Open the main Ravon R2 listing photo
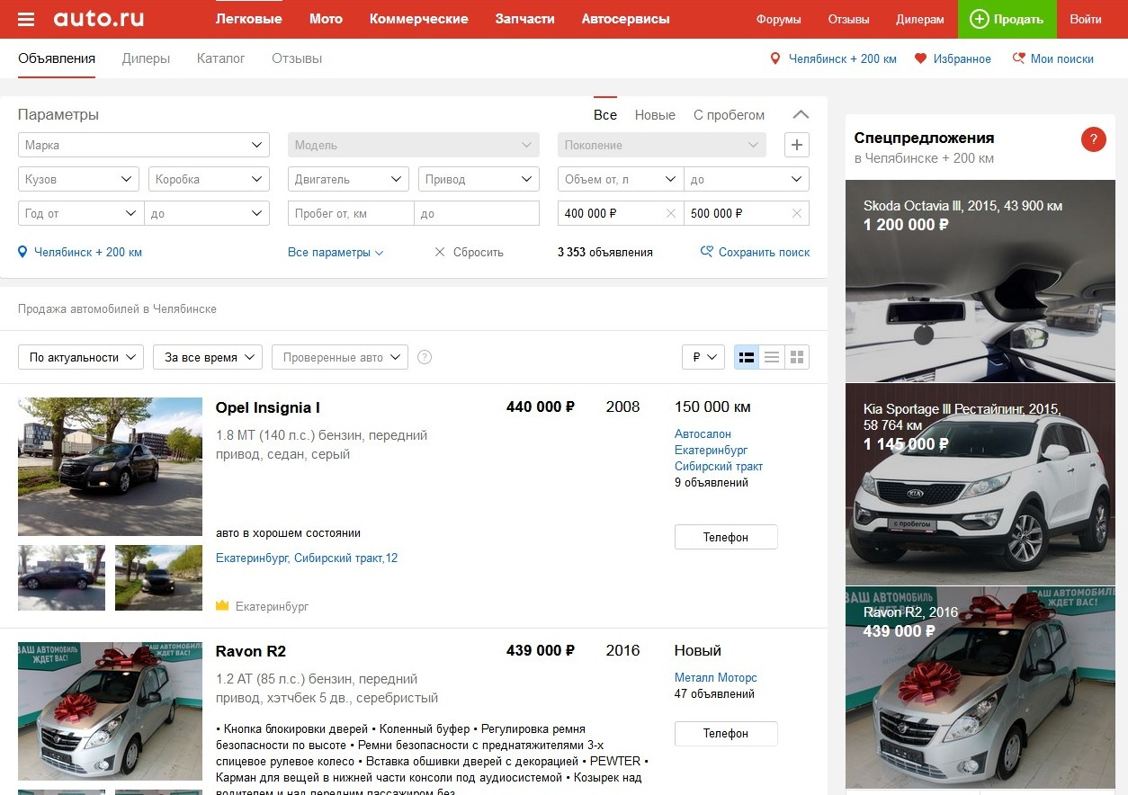 [110, 711]
